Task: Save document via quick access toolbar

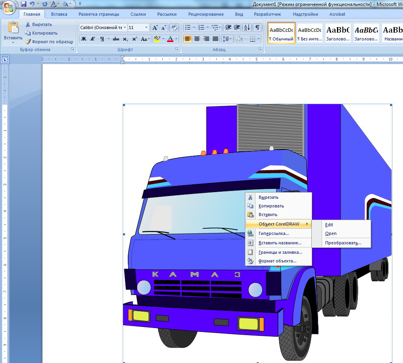Action: pos(24,4)
